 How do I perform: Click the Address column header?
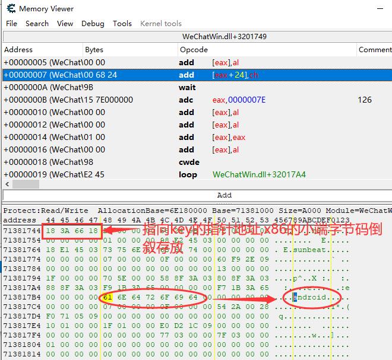click(43, 50)
